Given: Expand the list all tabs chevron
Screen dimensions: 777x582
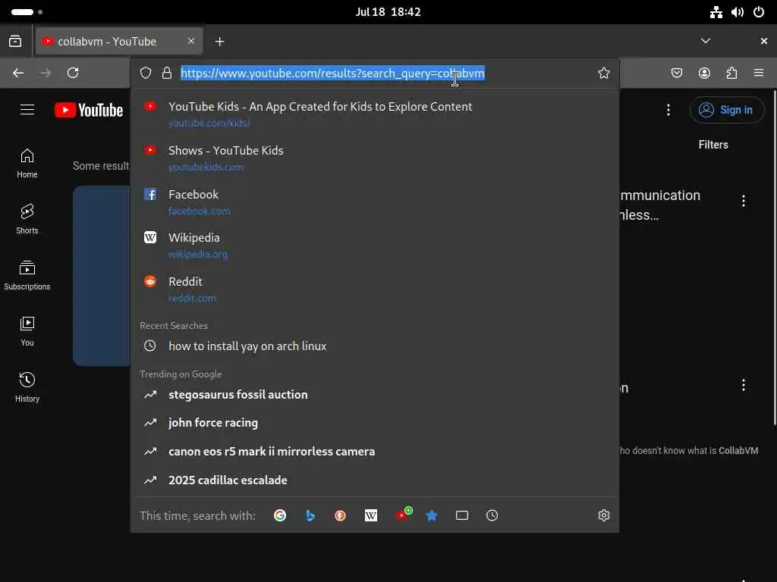Looking at the screenshot, I should pos(705,41).
